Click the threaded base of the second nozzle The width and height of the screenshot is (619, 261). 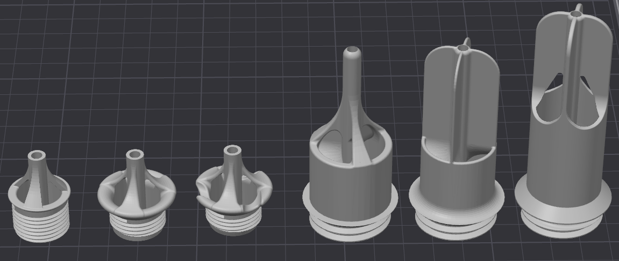(134, 224)
